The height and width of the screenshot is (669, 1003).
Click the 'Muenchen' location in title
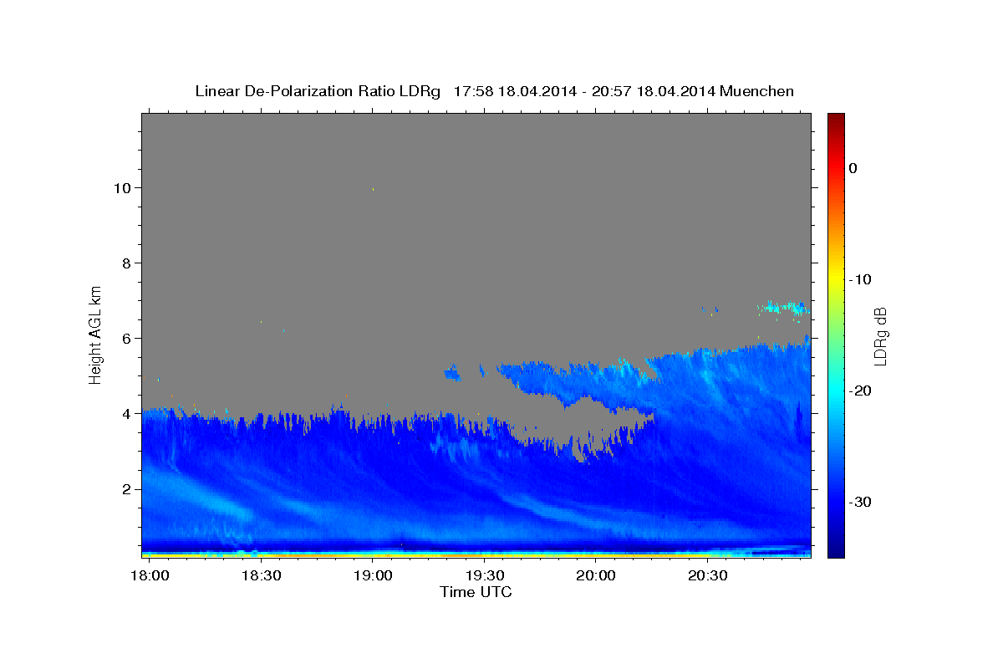pyautogui.click(x=756, y=91)
